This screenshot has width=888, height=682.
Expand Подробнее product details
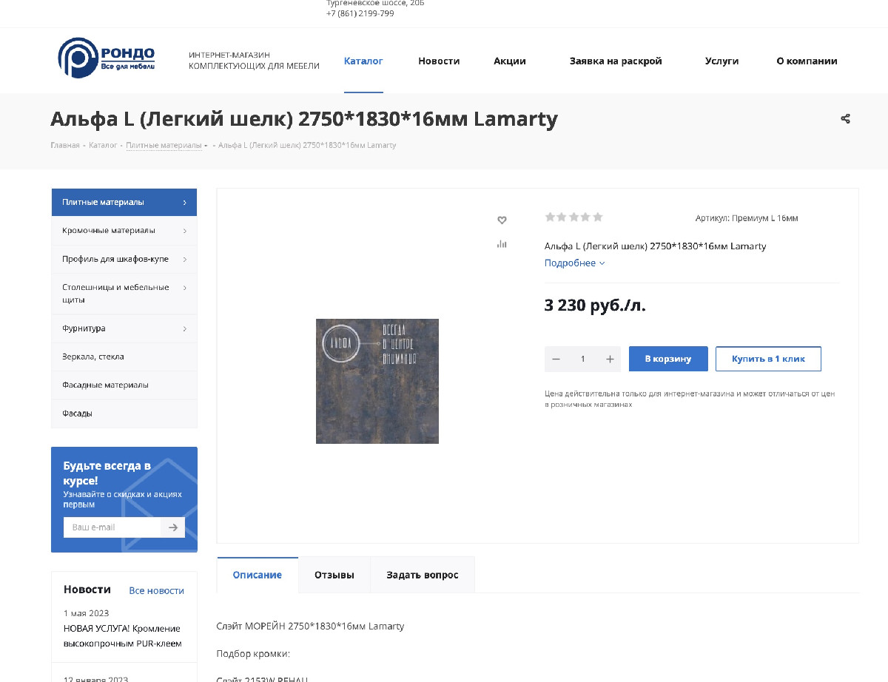pos(574,263)
